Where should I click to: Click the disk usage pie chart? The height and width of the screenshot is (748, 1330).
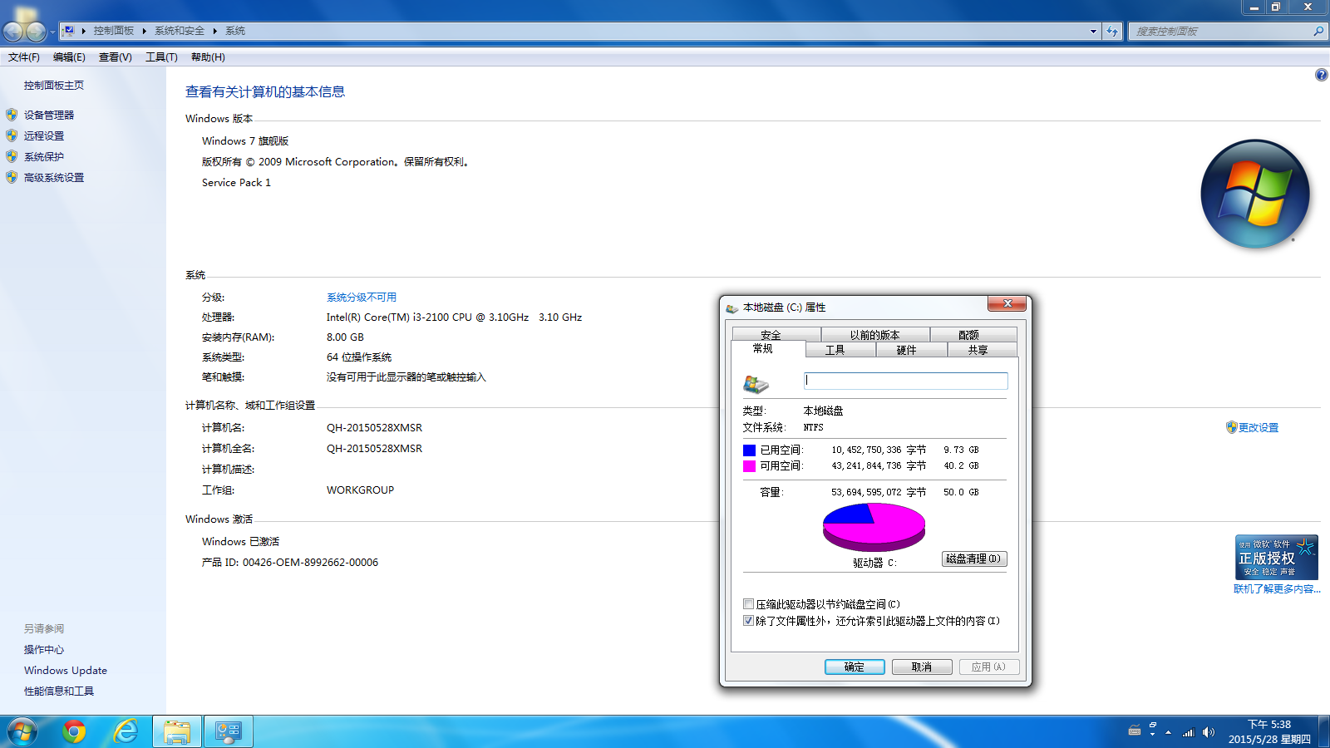(x=874, y=527)
